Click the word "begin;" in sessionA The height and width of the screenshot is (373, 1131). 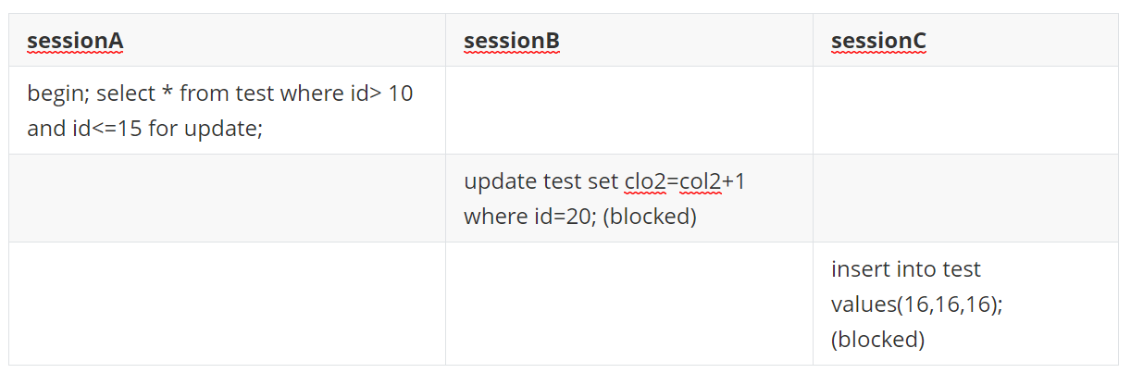click(x=58, y=93)
